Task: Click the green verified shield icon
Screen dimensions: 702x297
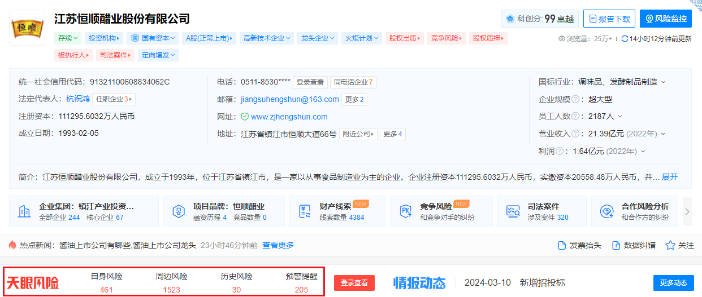Action: point(245,117)
